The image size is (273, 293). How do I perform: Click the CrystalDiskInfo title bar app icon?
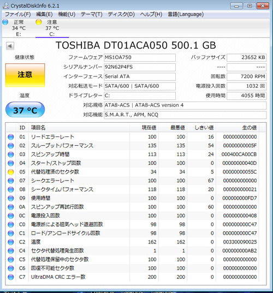pos(6,5)
